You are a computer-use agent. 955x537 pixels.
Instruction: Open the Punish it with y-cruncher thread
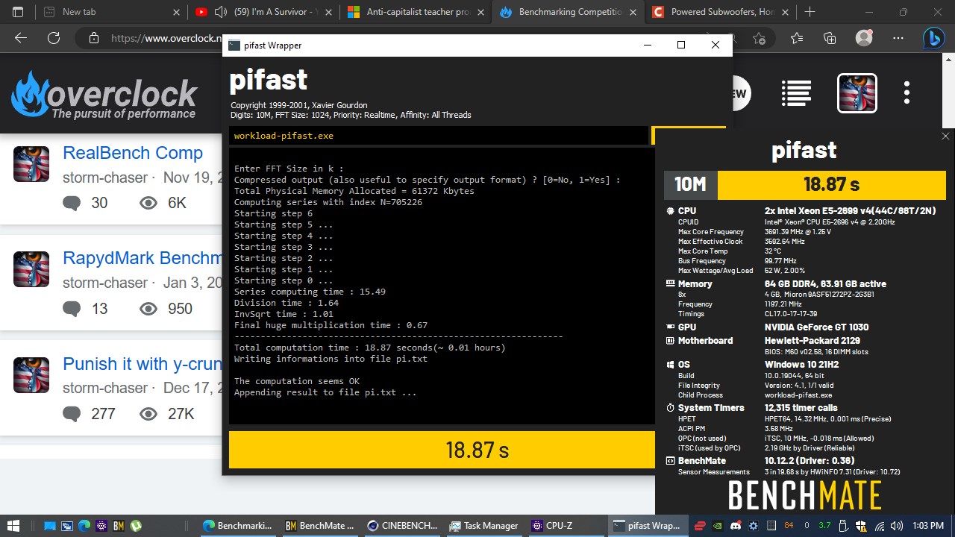[x=143, y=364]
